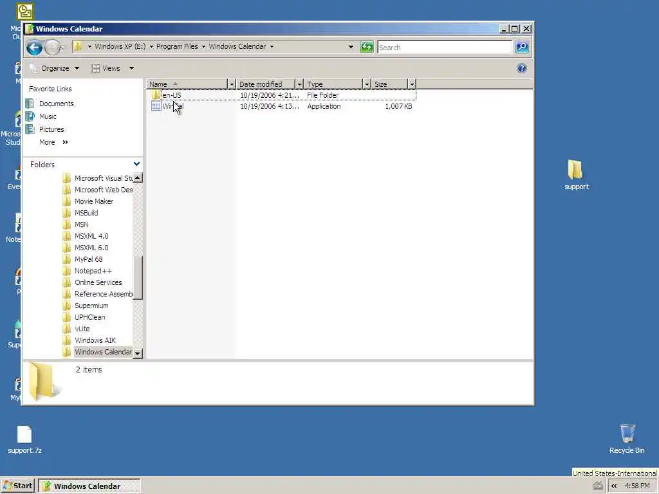Screen dimensions: 659x494
Task: Select MSXML 6.0 folder in tree
Action: [x=91, y=248]
